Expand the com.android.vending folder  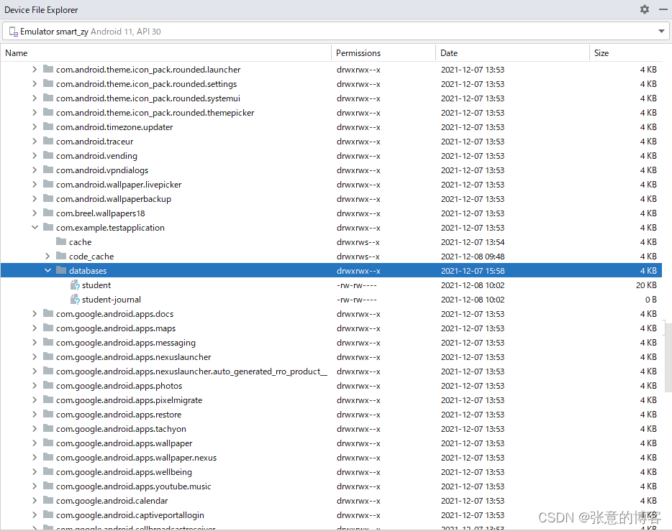(x=35, y=156)
